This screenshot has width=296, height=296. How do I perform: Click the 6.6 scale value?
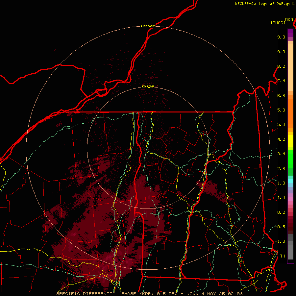coord(281,95)
